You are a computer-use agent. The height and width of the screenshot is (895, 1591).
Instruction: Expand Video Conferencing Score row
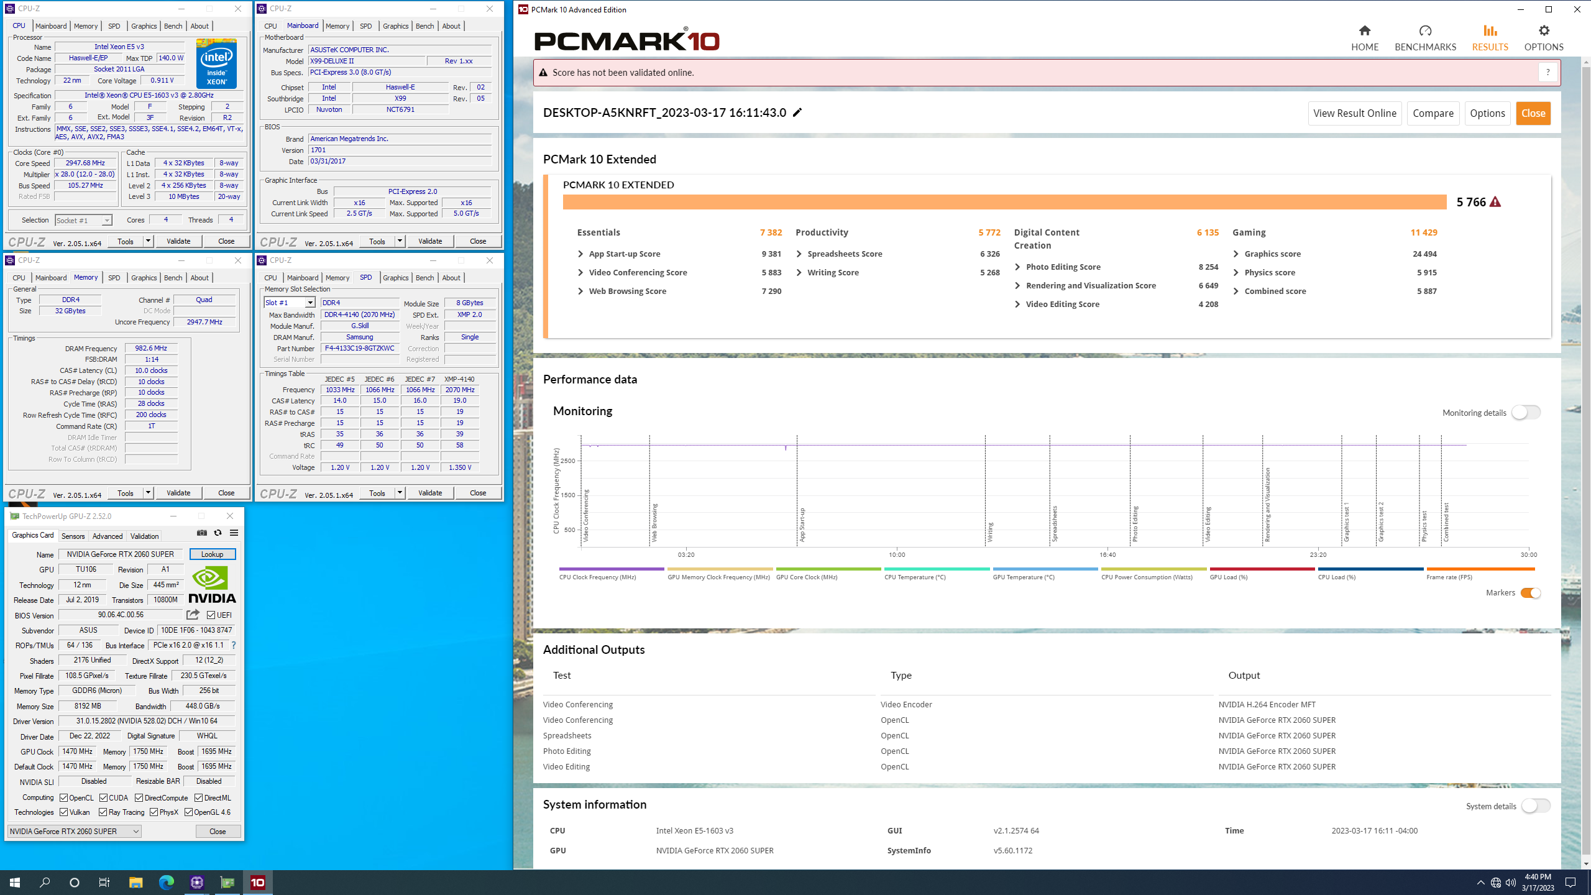pyautogui.click(x=580, y=272)
